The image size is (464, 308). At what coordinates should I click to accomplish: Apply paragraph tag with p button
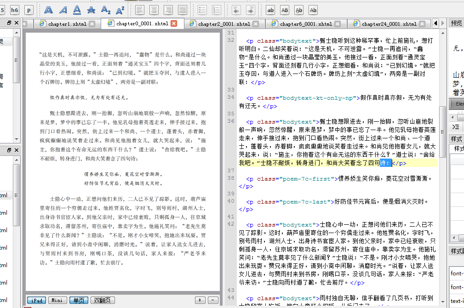pos(29,10)
